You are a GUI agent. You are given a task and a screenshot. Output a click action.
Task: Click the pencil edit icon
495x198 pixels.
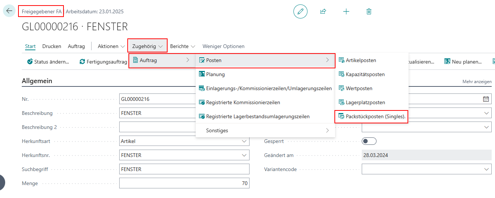300,11
